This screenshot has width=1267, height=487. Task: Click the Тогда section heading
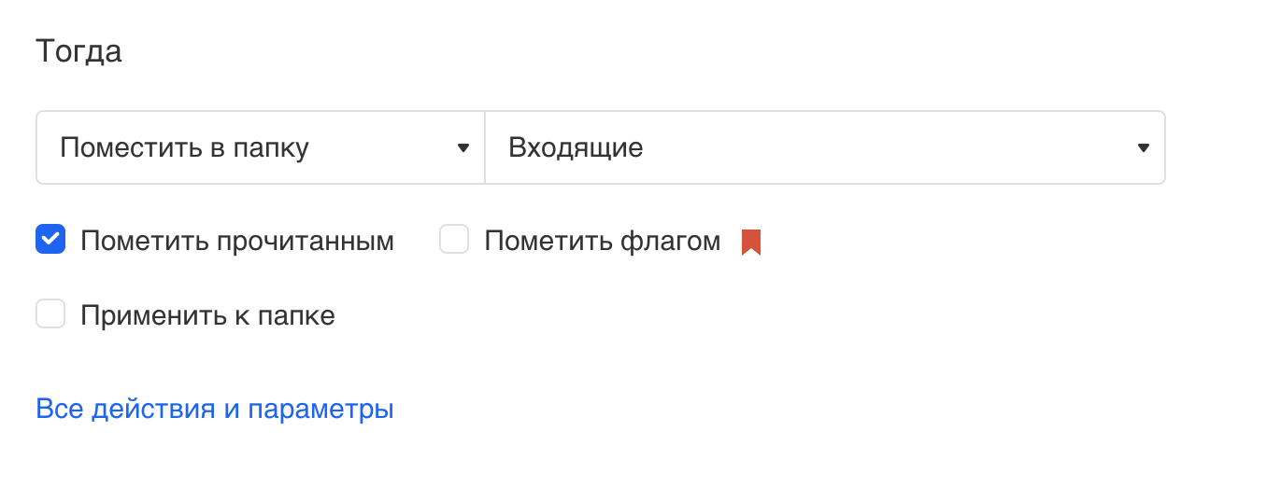78,51
